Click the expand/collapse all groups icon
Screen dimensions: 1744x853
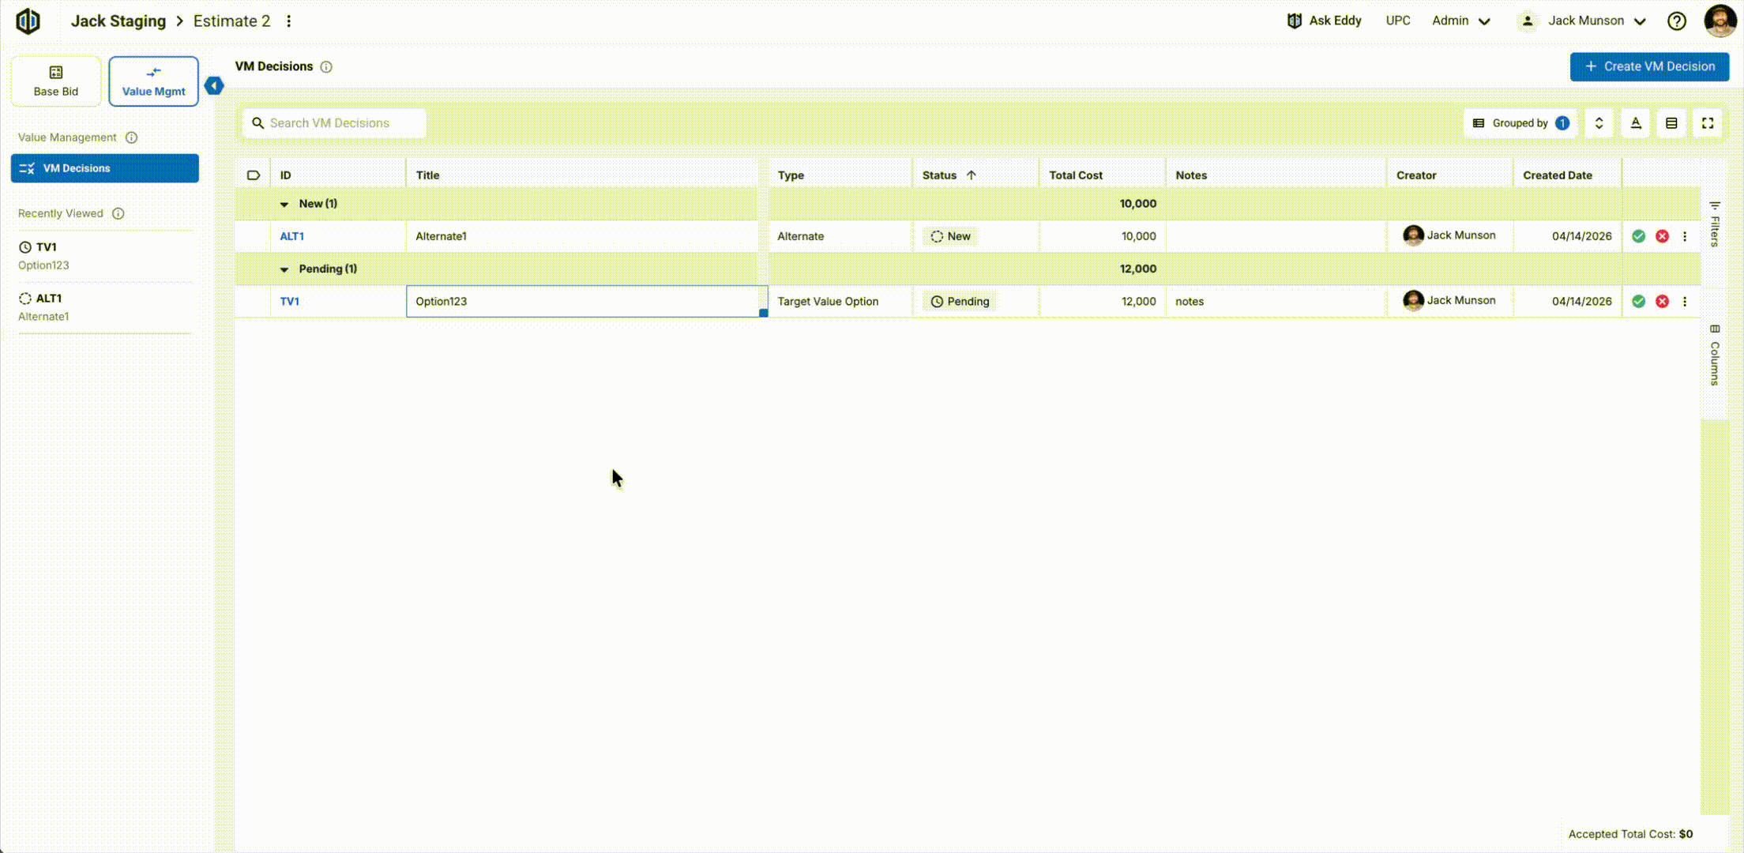point(1599,123)
